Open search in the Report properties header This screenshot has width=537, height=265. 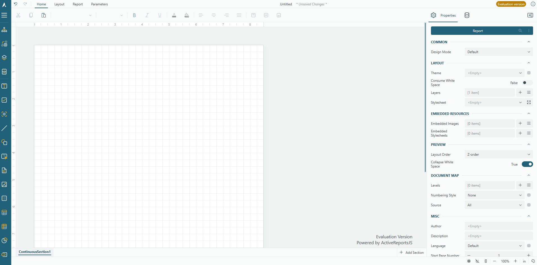click(521, 31)
